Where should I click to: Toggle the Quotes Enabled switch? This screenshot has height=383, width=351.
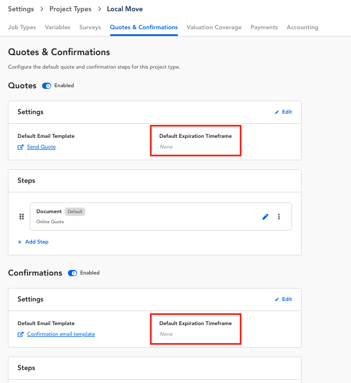point(47,85)
